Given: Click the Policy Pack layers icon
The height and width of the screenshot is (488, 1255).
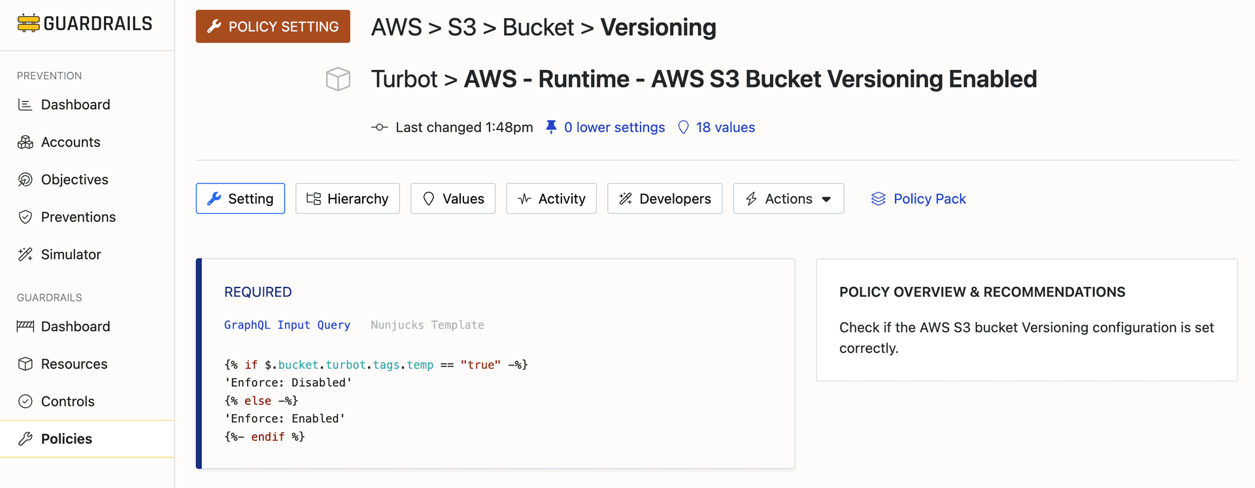Looking at the screenshot, I should click(x=878, y=199).
